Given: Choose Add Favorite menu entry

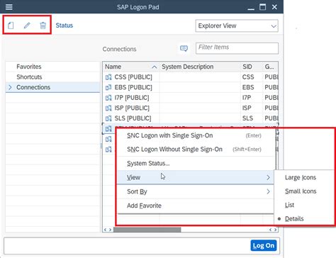Looking at the screenshot, I should (196, 206).
